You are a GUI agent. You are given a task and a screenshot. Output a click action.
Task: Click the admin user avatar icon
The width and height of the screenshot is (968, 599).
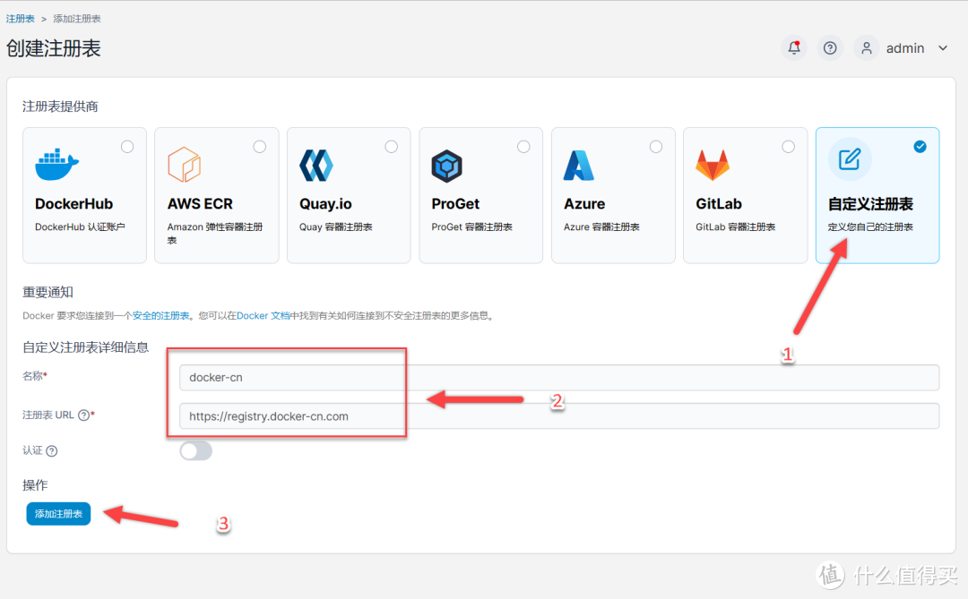(x=866, y=48)
